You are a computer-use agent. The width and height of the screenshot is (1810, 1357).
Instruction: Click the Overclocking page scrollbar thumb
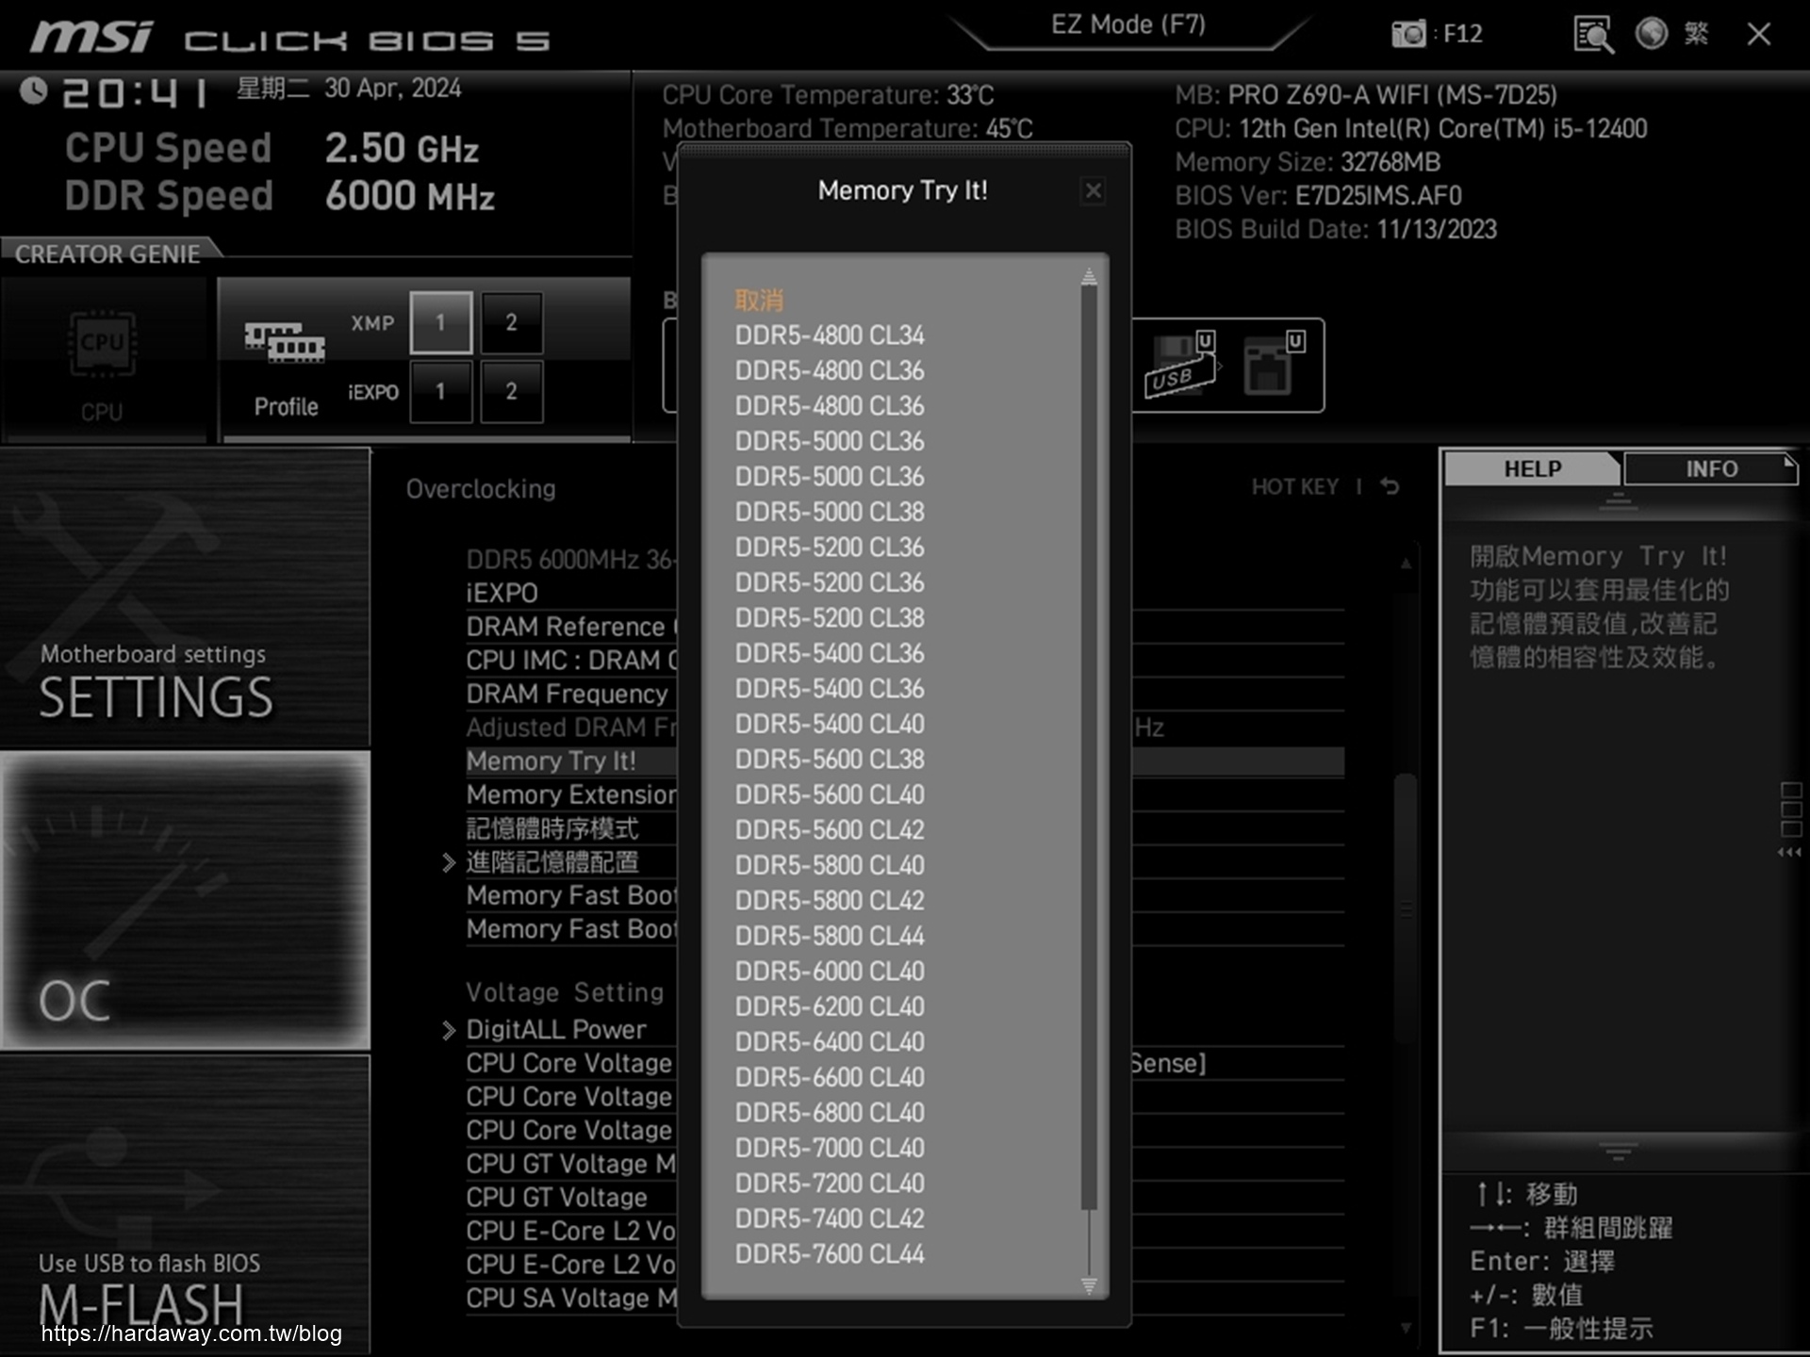click(x=1405, y=907)
